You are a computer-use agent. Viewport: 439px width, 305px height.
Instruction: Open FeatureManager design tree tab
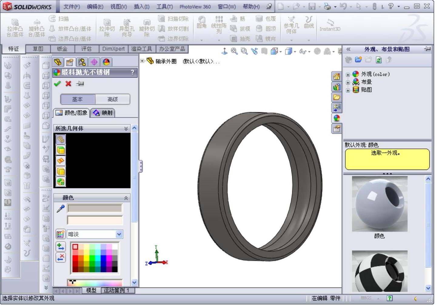58,62
